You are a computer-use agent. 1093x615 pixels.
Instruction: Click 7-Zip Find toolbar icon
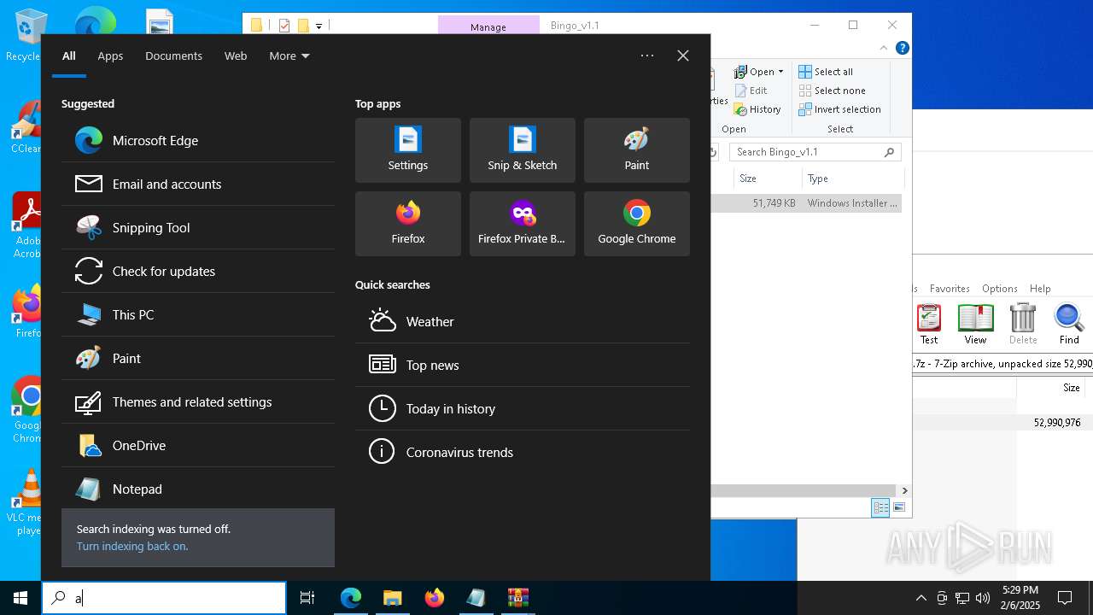1069,324
